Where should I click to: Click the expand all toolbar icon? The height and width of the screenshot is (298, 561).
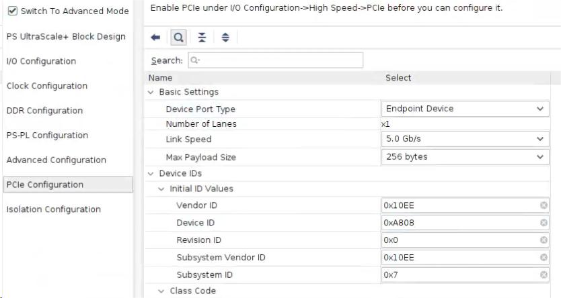pos(225,38)
